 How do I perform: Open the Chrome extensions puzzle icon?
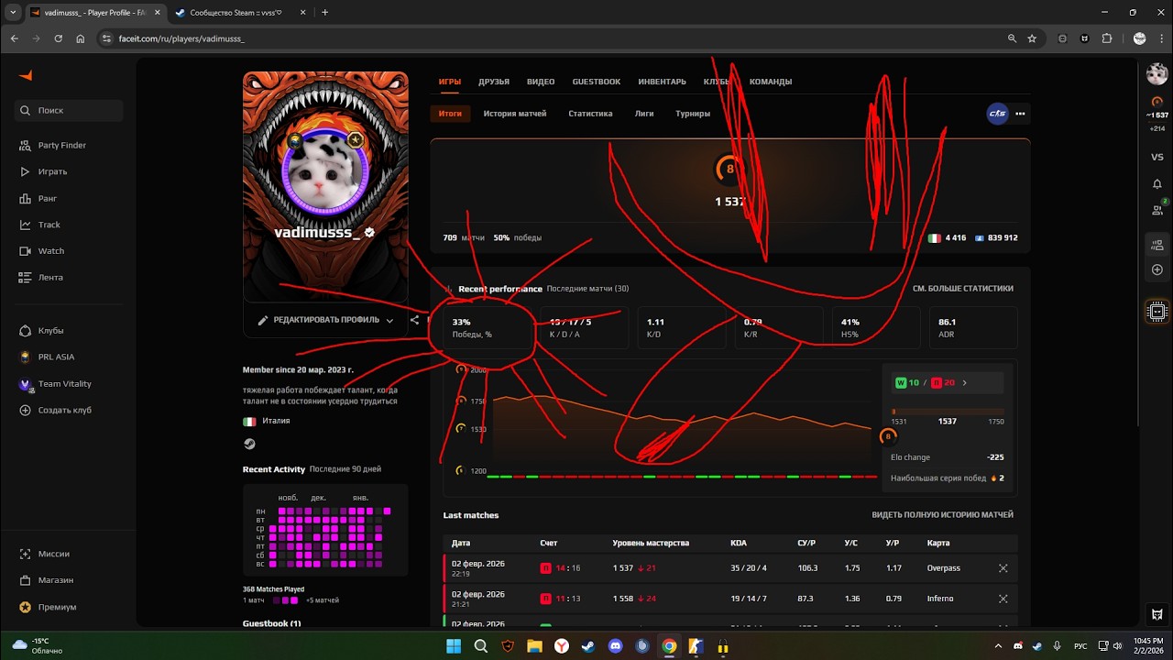(x=1107, y=38)
